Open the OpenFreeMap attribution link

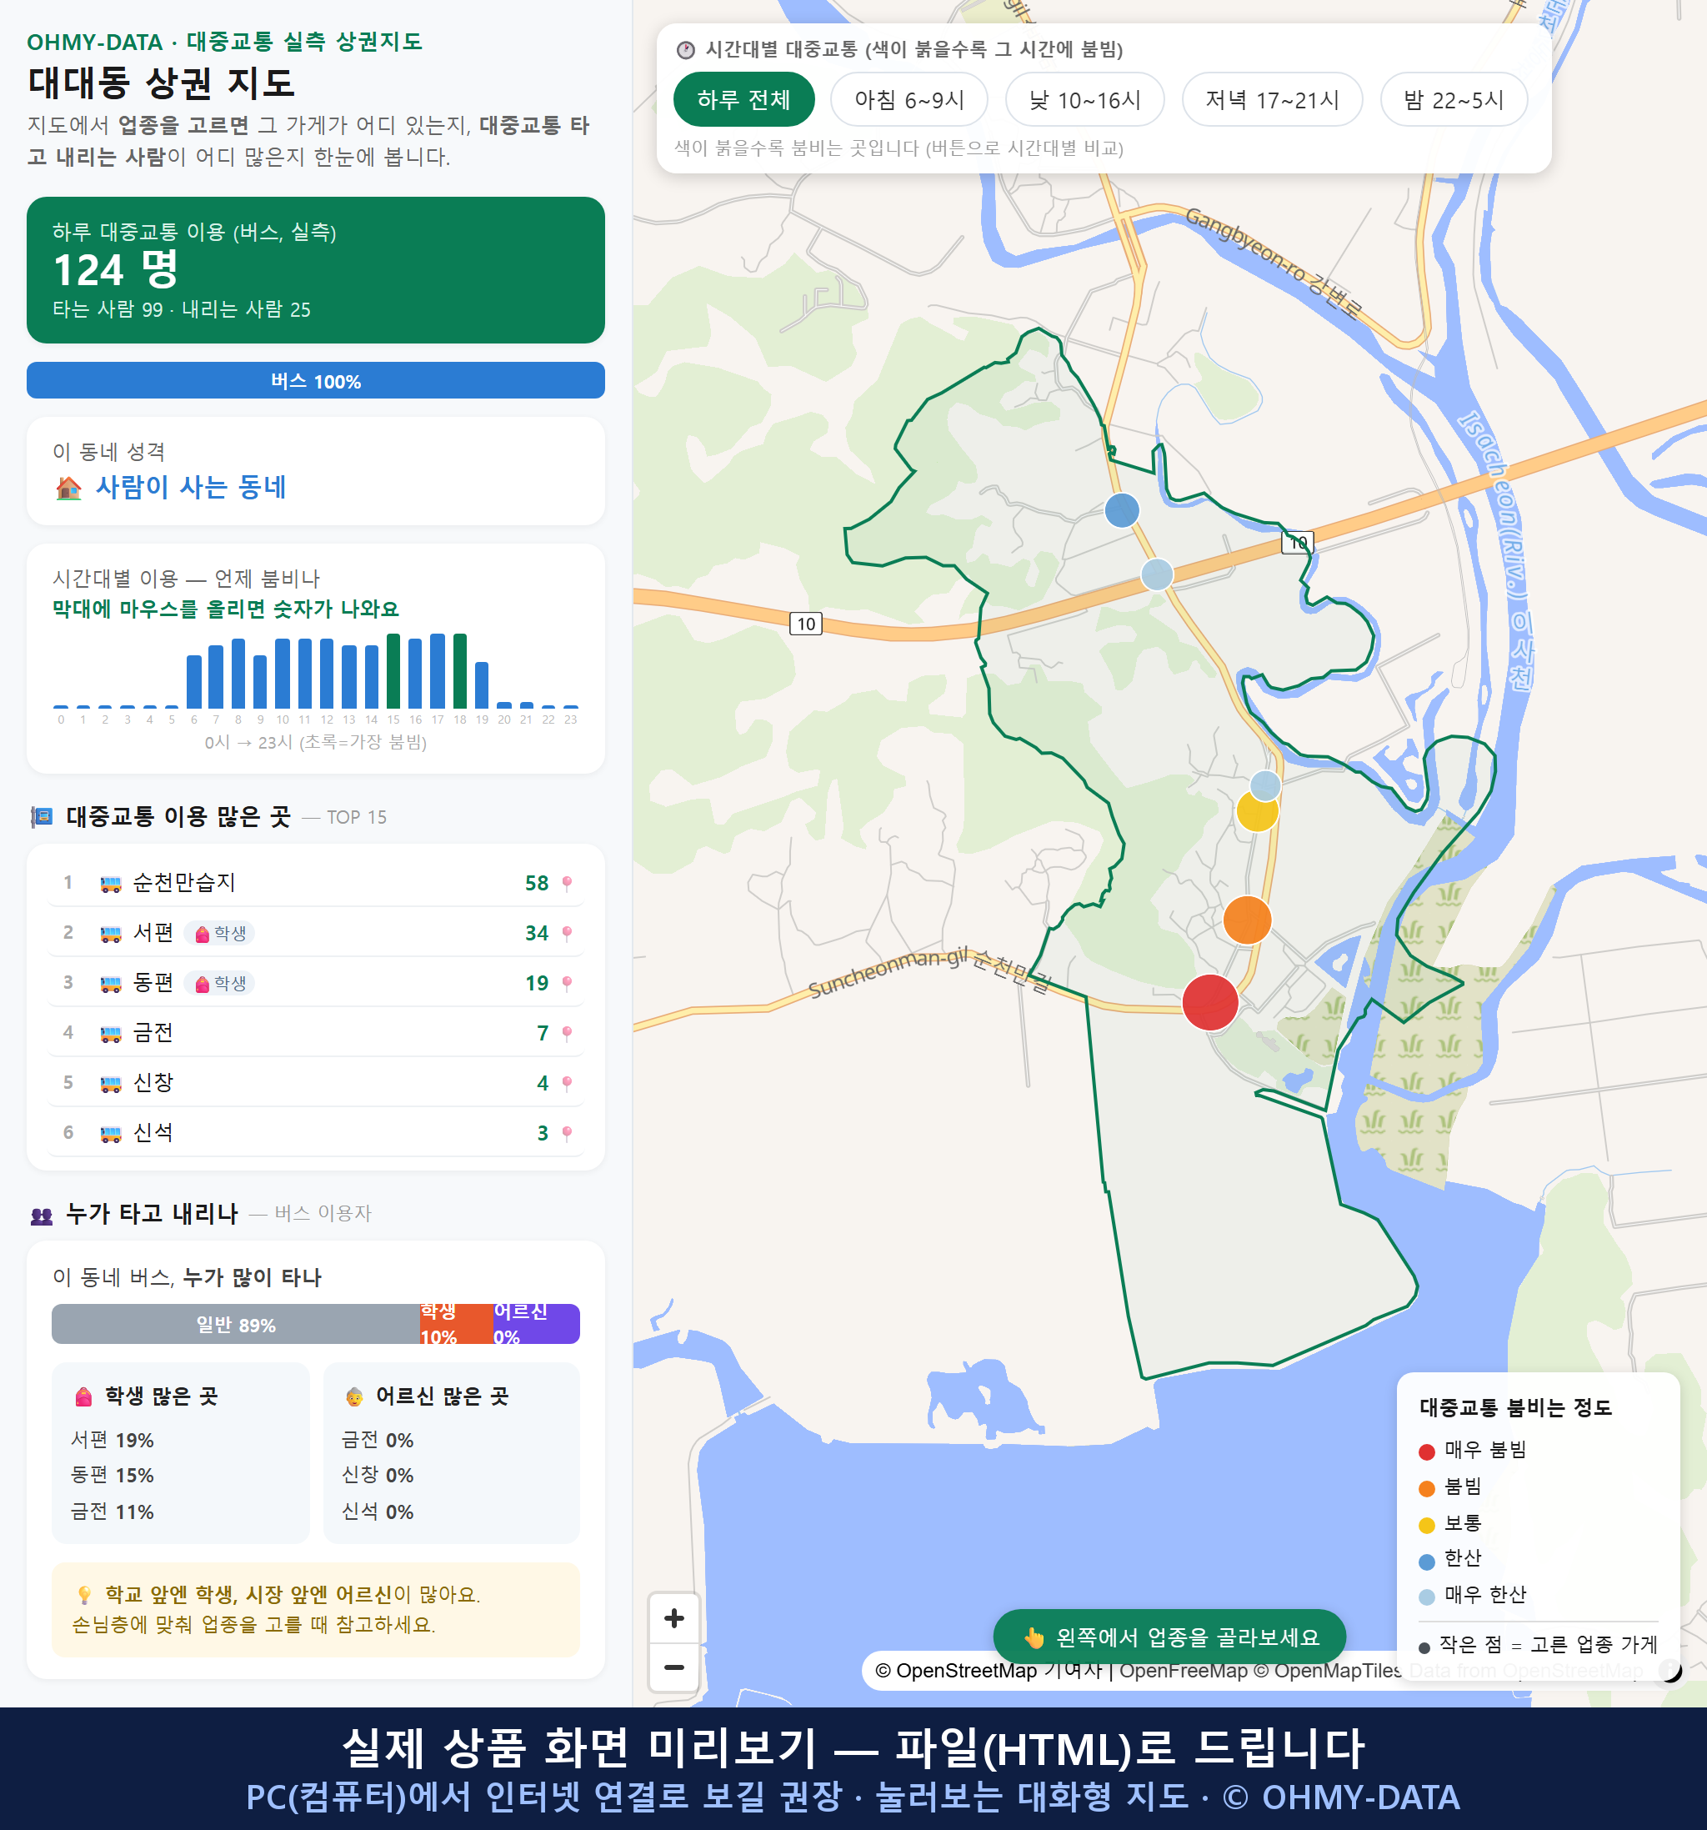click(x=1183, y=1671)
